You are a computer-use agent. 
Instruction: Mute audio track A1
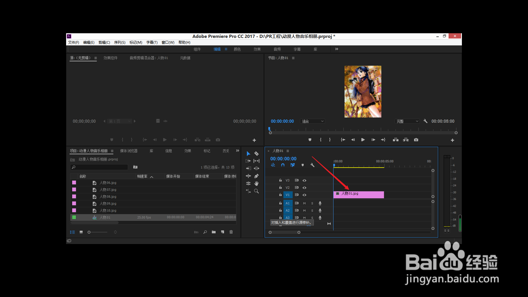[305, 203]
